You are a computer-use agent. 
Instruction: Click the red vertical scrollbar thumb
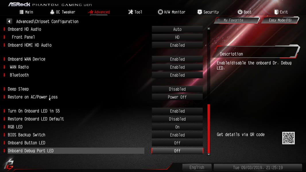coord(209,129)
